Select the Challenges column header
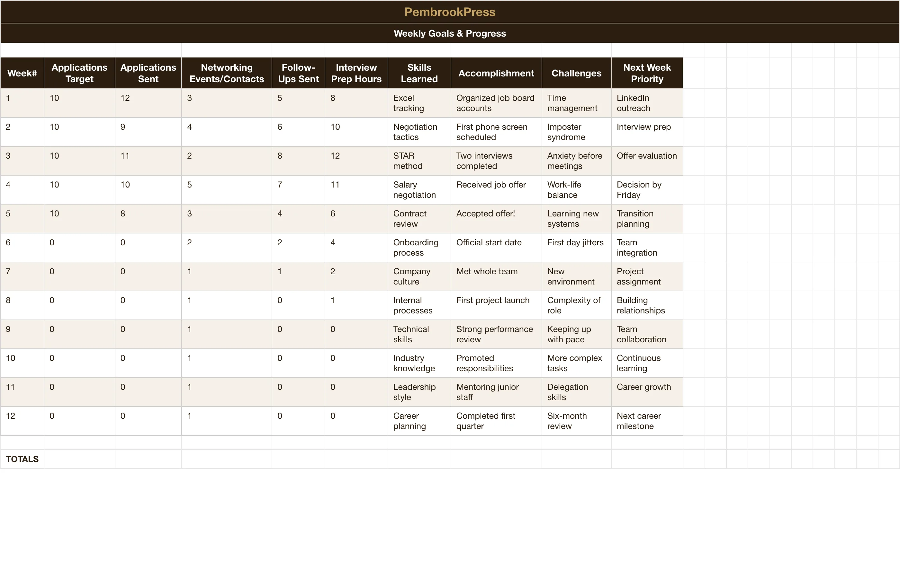This screenshot has height=578, width=900. coord(576,73)
